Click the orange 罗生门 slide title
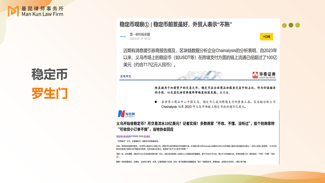The image size is (325, 183). point(49,93)
